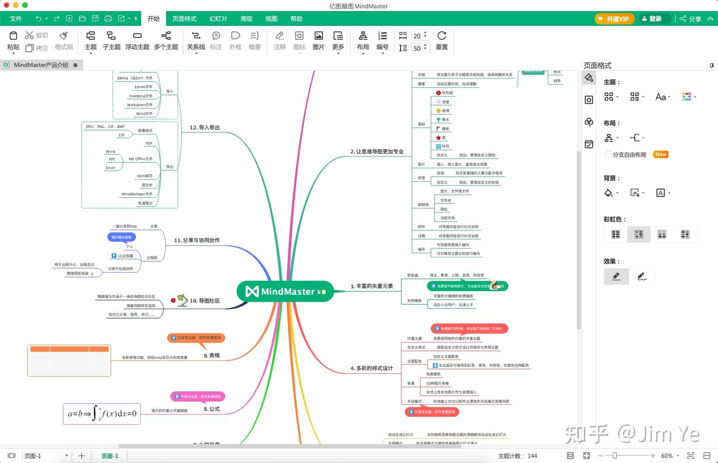Open the 更多 more dropdown
Image resolution: width=718 pixels, height=463 pixels.
[338, 42]
